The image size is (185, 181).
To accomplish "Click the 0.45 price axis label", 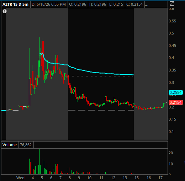I will (x=172, y=46).
